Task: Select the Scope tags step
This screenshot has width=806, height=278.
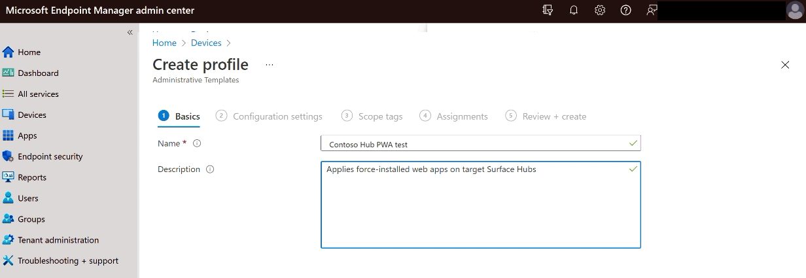Action: [380, 116]
